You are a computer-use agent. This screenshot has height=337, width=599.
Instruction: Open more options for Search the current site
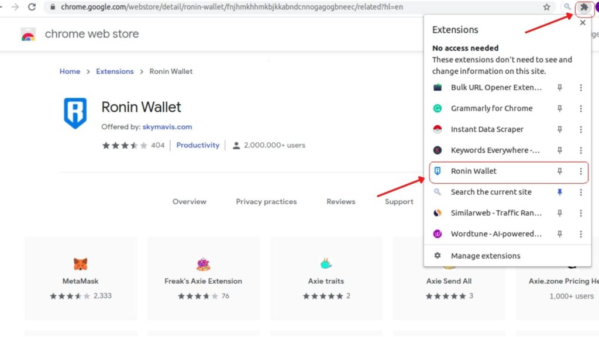click(x=581, y=192)
